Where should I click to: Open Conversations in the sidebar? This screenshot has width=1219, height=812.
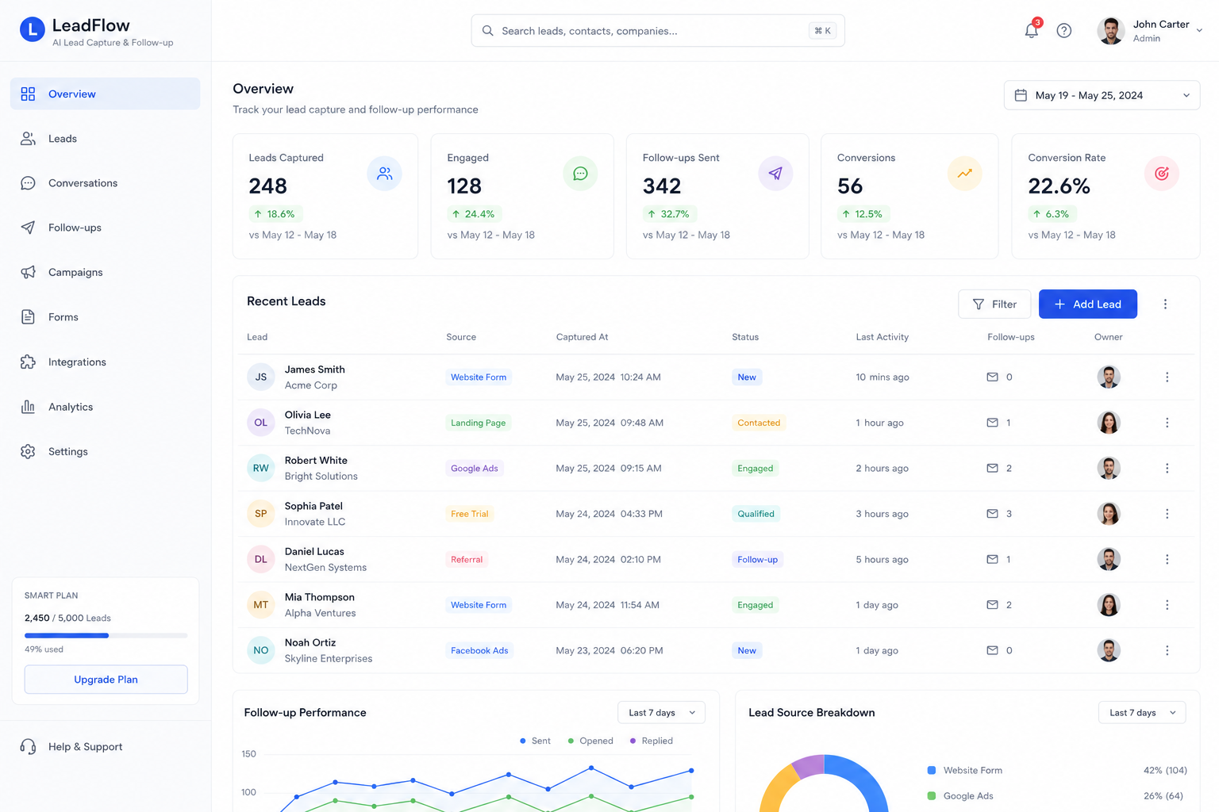[105, 183]
